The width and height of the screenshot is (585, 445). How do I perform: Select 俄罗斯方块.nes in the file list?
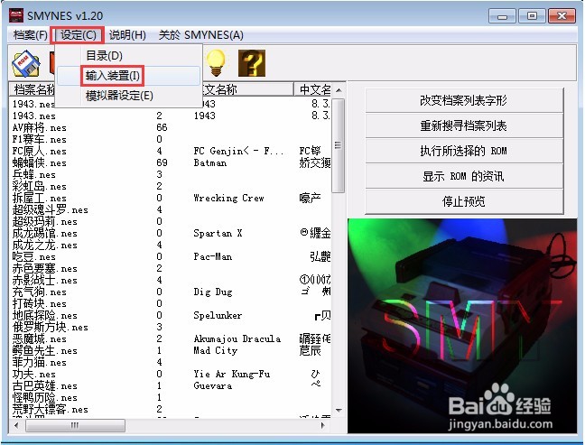point(51,327)
